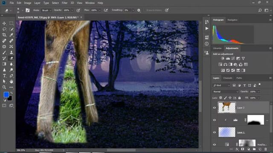Add Vibrance triangle adjustment icon

click(243, 59)
